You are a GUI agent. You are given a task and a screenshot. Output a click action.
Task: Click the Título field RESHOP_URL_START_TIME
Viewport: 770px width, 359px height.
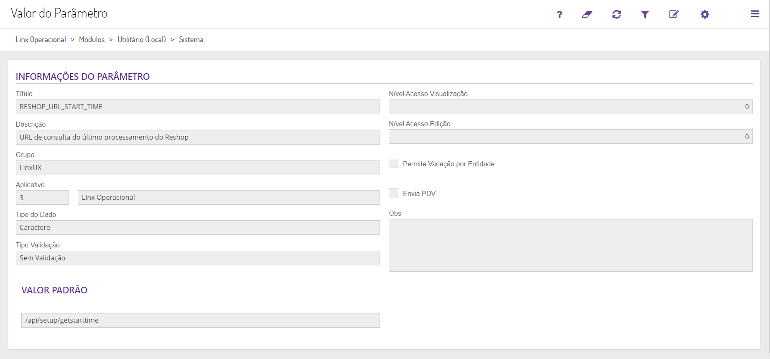click(198, 107)
